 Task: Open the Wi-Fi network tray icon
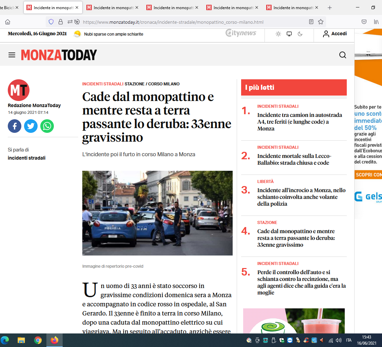click(331, 341)
